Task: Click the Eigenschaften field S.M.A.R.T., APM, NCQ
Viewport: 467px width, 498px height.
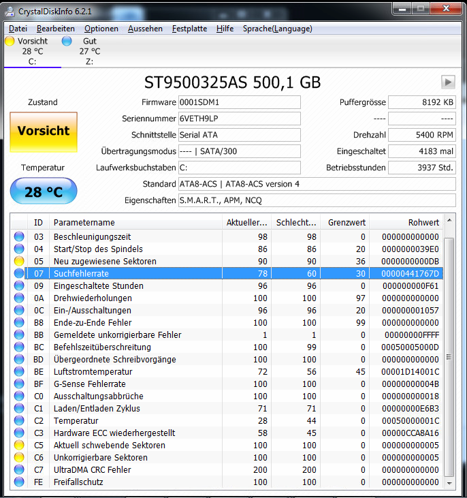Action: 317,200
